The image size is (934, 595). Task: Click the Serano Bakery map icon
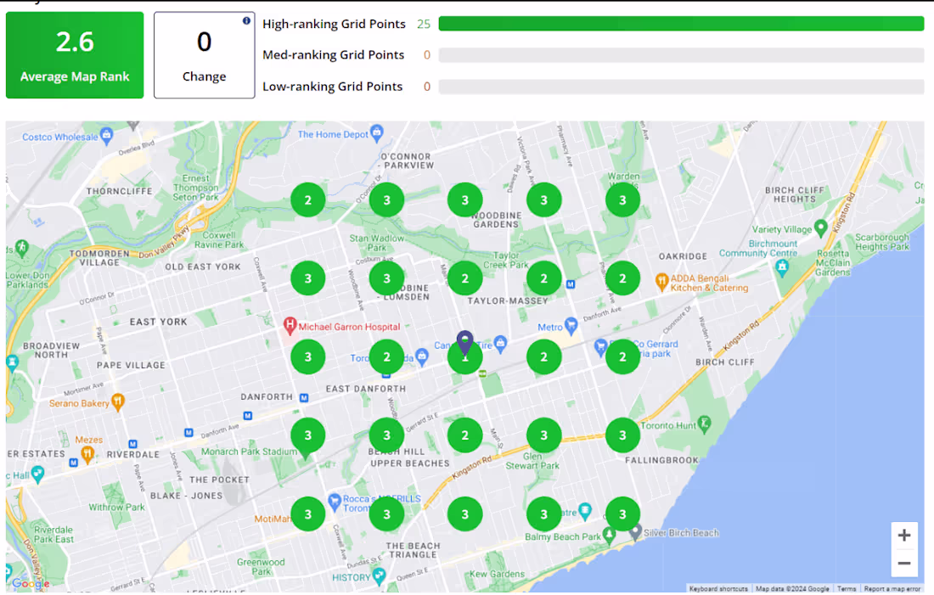click(x=118, y=402)
